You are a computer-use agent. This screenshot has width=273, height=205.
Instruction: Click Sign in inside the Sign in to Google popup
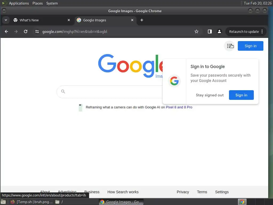(241, 95)
